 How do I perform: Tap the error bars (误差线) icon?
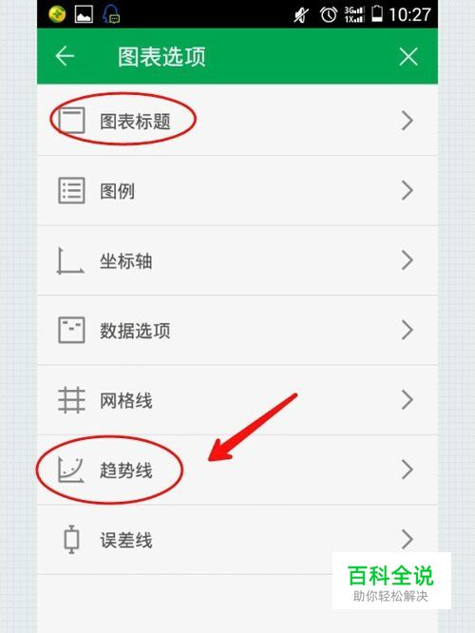tap(71, 539)
